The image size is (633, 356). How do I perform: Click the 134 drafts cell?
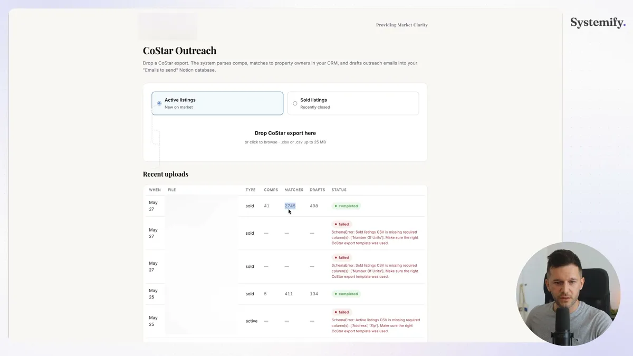(x=314, y=294)
